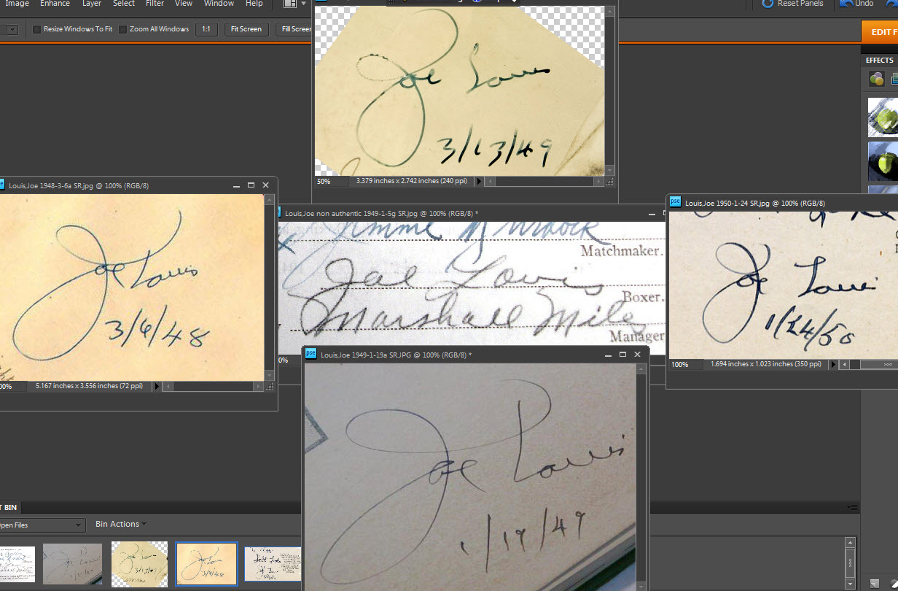The height and width of the screenshot is (591, 898).
Task: Open the Enhance menu
Action: coord(55,4)
